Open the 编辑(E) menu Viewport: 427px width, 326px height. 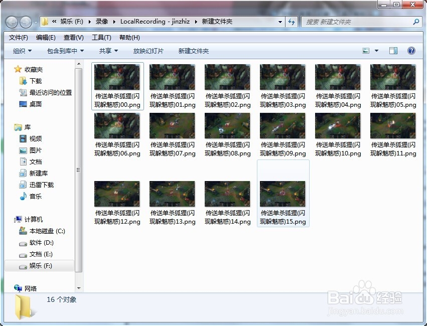coord(46,38)
